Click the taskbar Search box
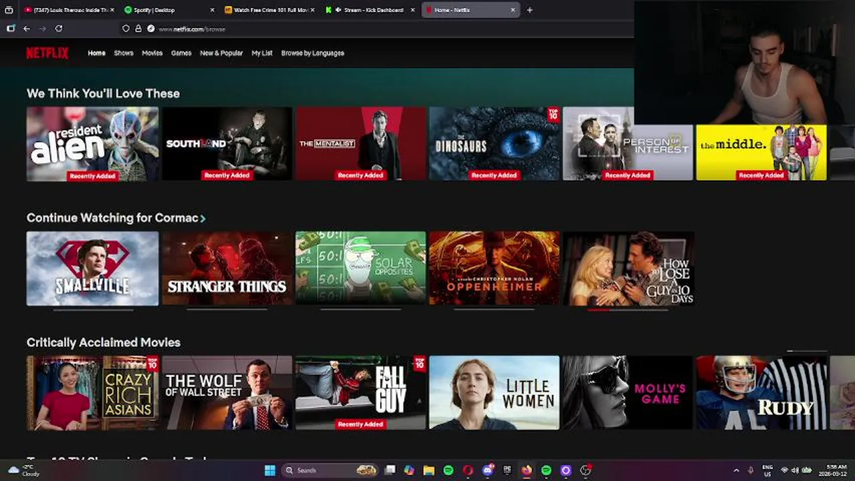The height and width of the screenshot is (481, 855). tap(330, 470)
